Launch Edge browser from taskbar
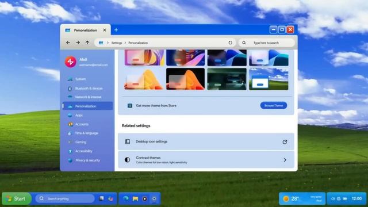Viewport: 368px width, 207px height. (x=126, y=198)
